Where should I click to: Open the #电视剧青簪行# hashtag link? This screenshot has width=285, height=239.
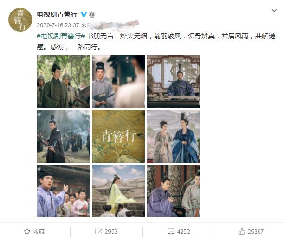tap(61, 36)
